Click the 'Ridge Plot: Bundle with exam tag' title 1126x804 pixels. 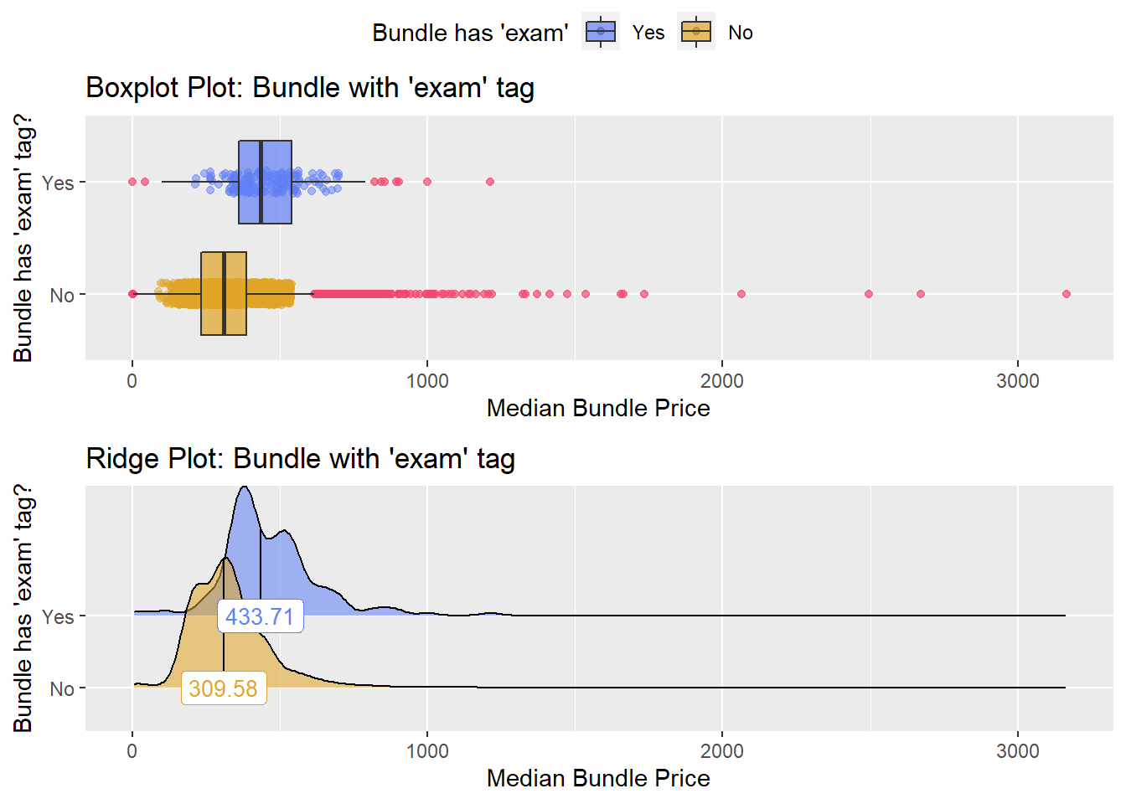click(300, 459)
